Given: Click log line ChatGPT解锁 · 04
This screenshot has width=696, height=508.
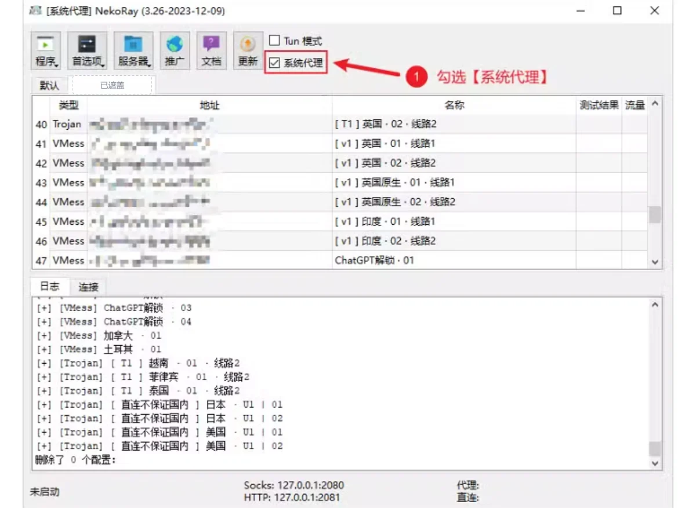Looking at the screenshot, I should point(114,321).
